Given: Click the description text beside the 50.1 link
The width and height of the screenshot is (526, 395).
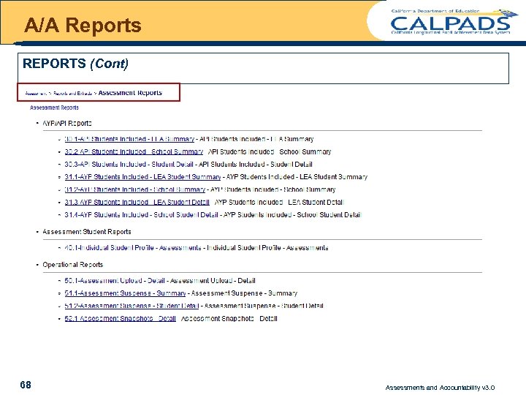Looking at the screenshot, I should click(x=213, y=280).
